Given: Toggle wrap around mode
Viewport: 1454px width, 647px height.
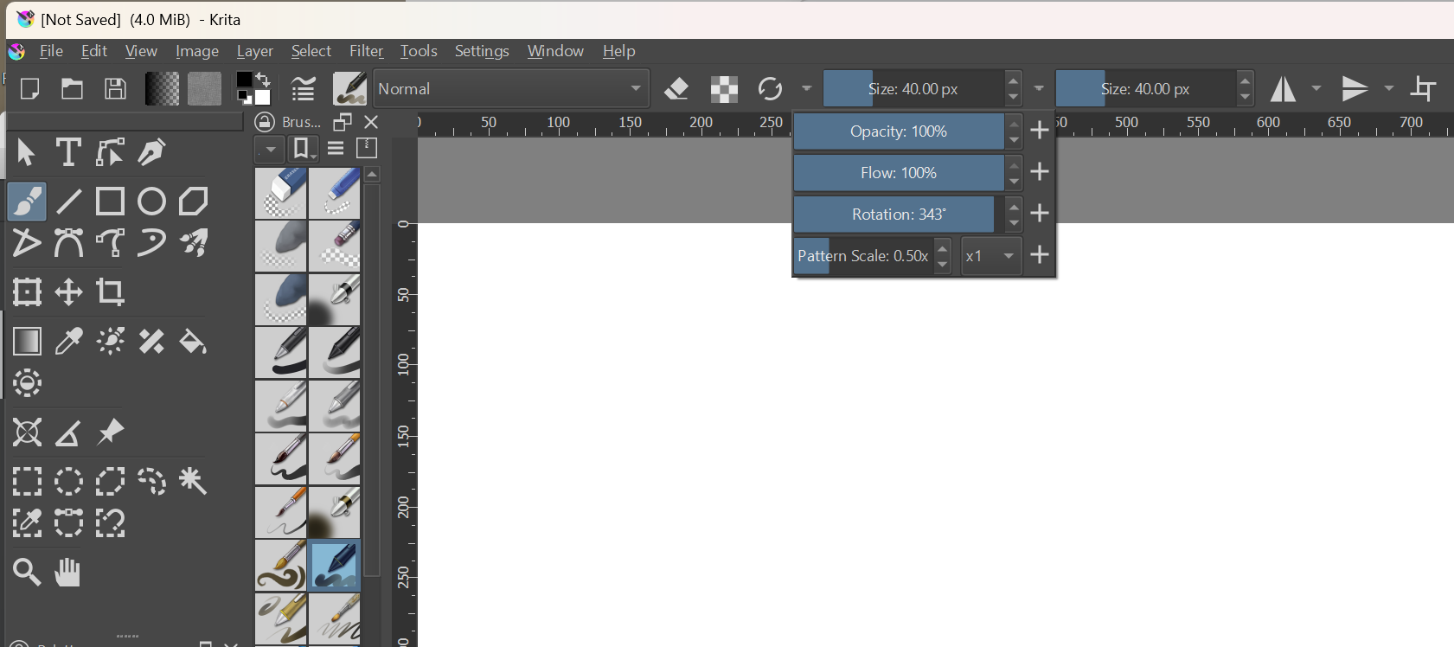Looking at the screenshot, I should pyautogui.click(x=1424, y=89).
